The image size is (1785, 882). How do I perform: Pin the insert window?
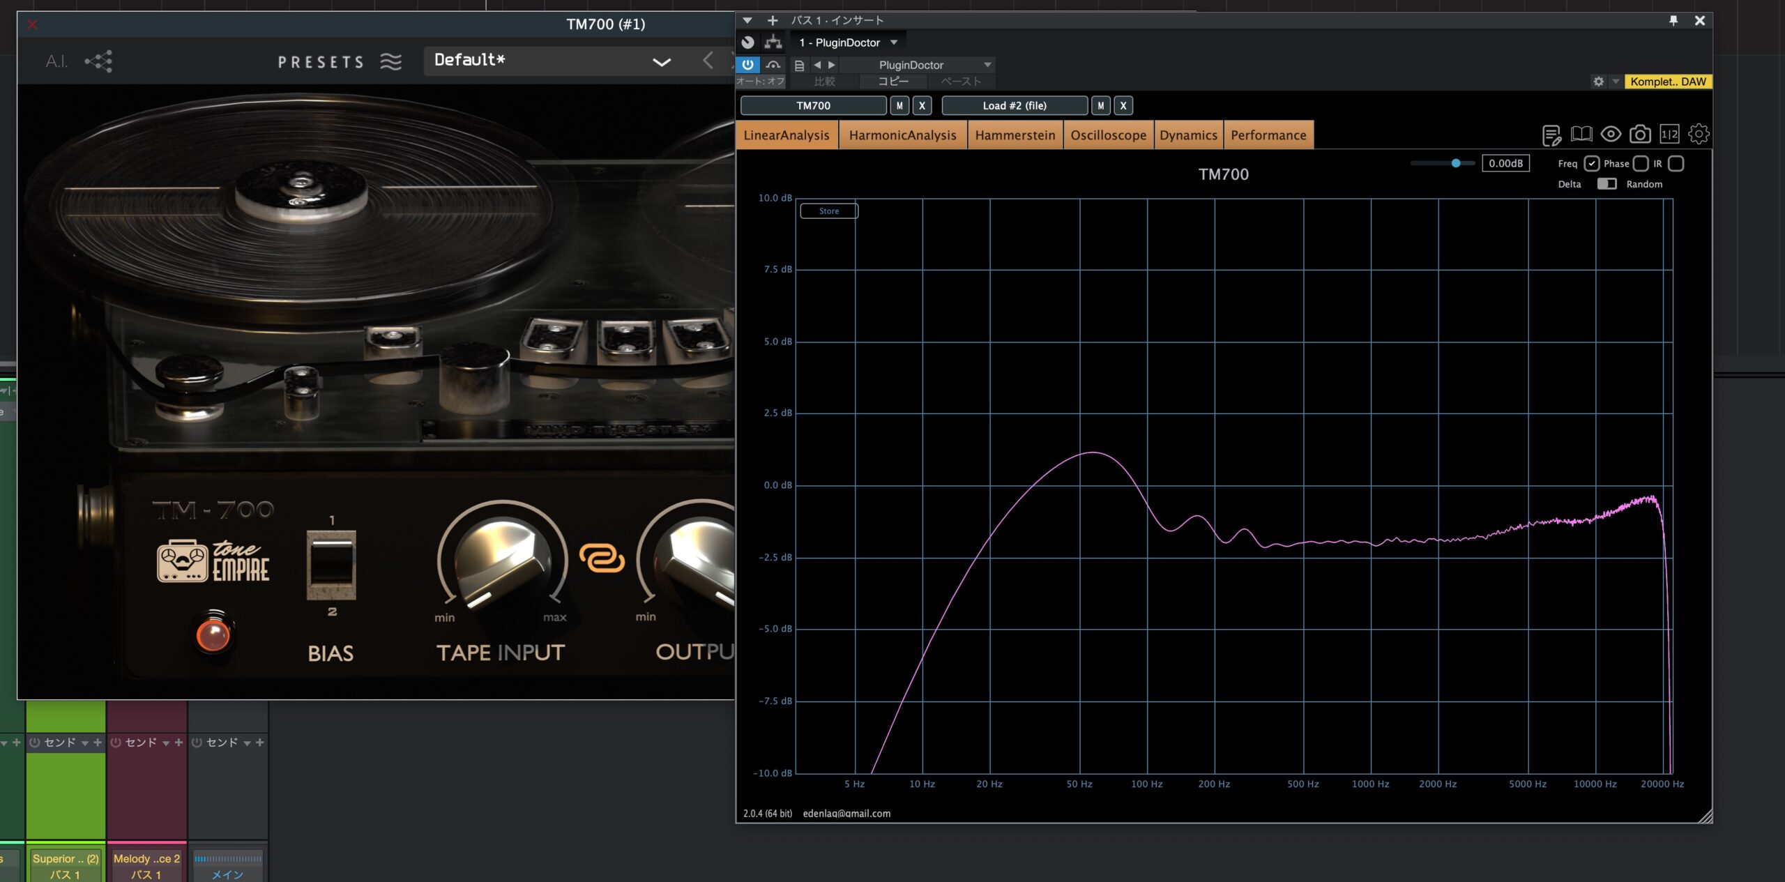click(x=1673, y=20)
